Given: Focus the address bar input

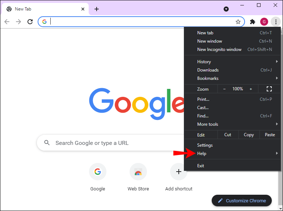Looking at the screenshot, I should click(x=141, y=22).
